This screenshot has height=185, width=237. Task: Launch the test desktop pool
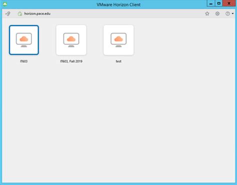[x=118, y=40]
